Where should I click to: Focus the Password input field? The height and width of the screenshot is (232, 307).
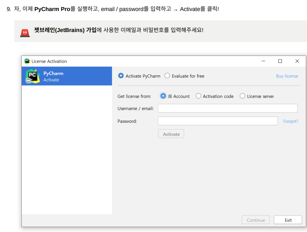[218, 121]
